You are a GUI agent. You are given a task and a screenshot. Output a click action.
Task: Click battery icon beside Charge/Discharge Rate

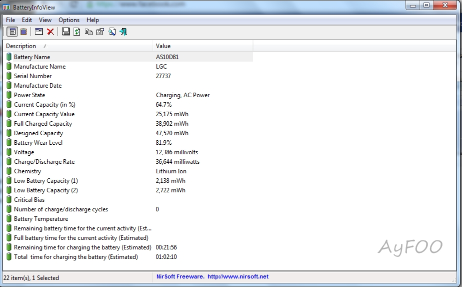(9, 161)
